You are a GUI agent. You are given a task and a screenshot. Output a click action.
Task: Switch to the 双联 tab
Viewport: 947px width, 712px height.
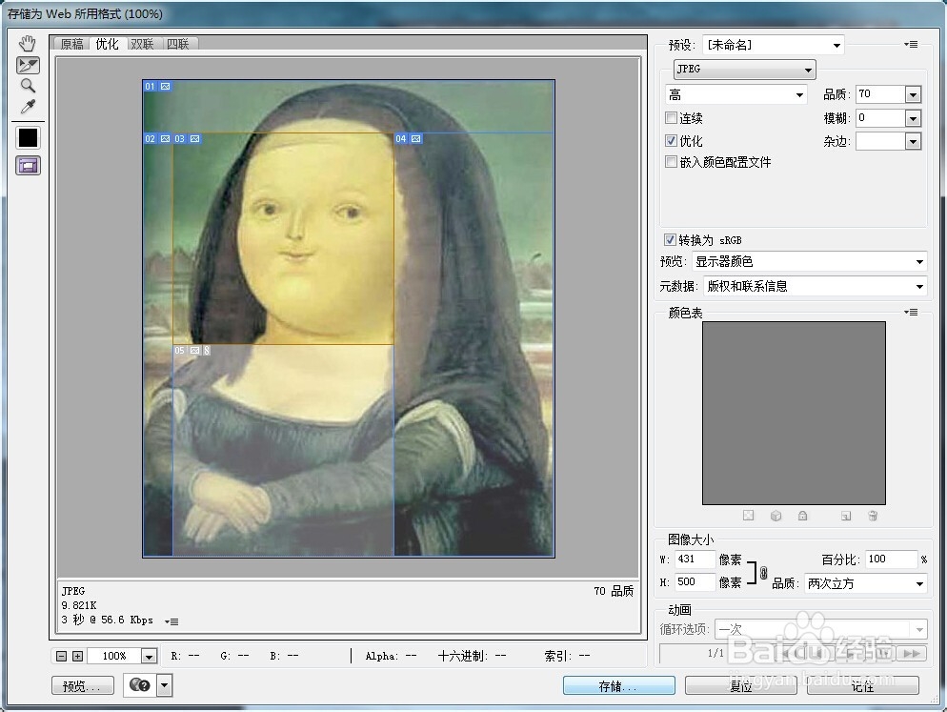142,44
